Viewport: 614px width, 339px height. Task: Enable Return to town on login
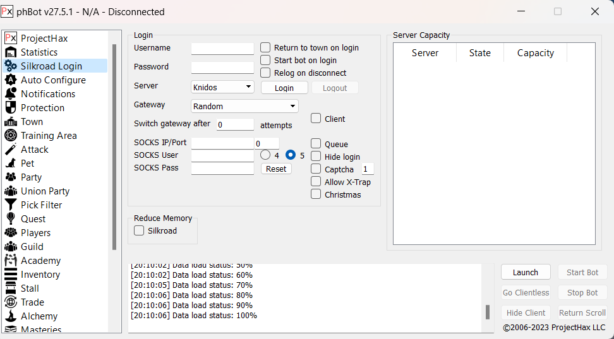click(265, 48)
